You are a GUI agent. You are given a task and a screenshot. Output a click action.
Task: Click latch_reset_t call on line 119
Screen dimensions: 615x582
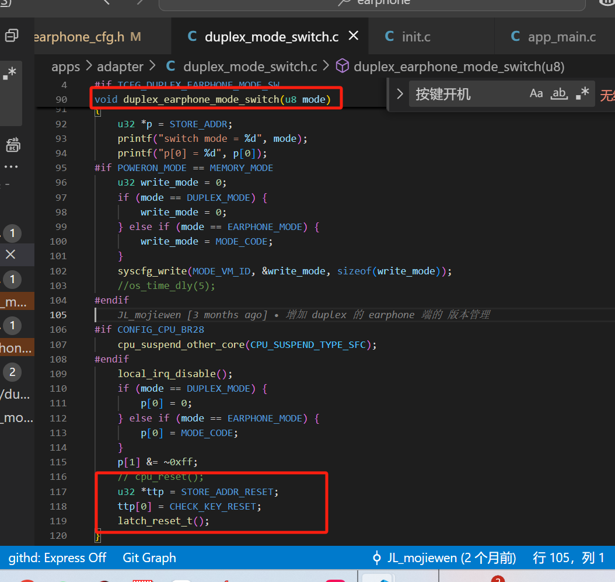[x=155, y=521]
